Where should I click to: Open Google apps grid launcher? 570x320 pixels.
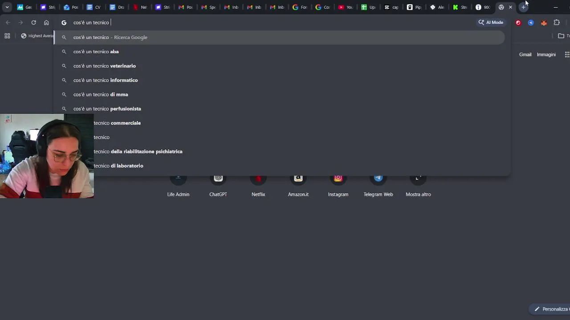tap(567, 55)
